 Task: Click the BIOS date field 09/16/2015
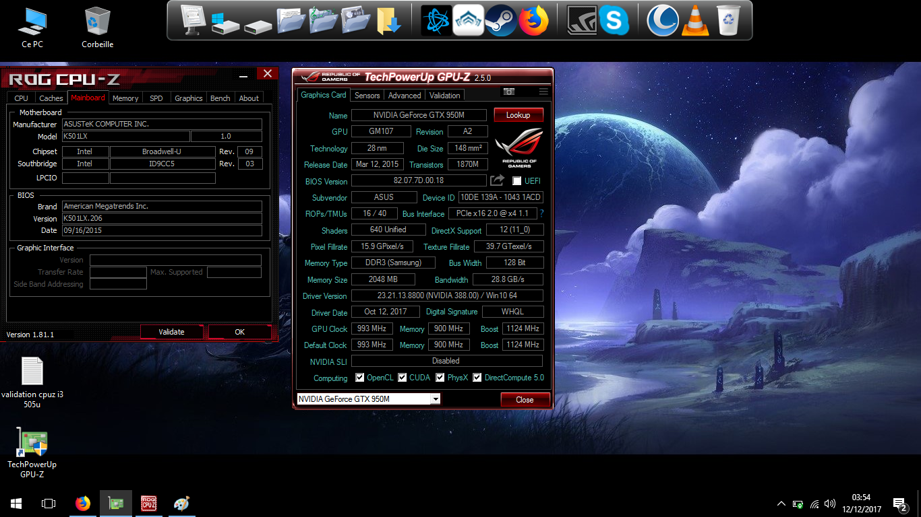pyautogui.click(x=162, y=231)
